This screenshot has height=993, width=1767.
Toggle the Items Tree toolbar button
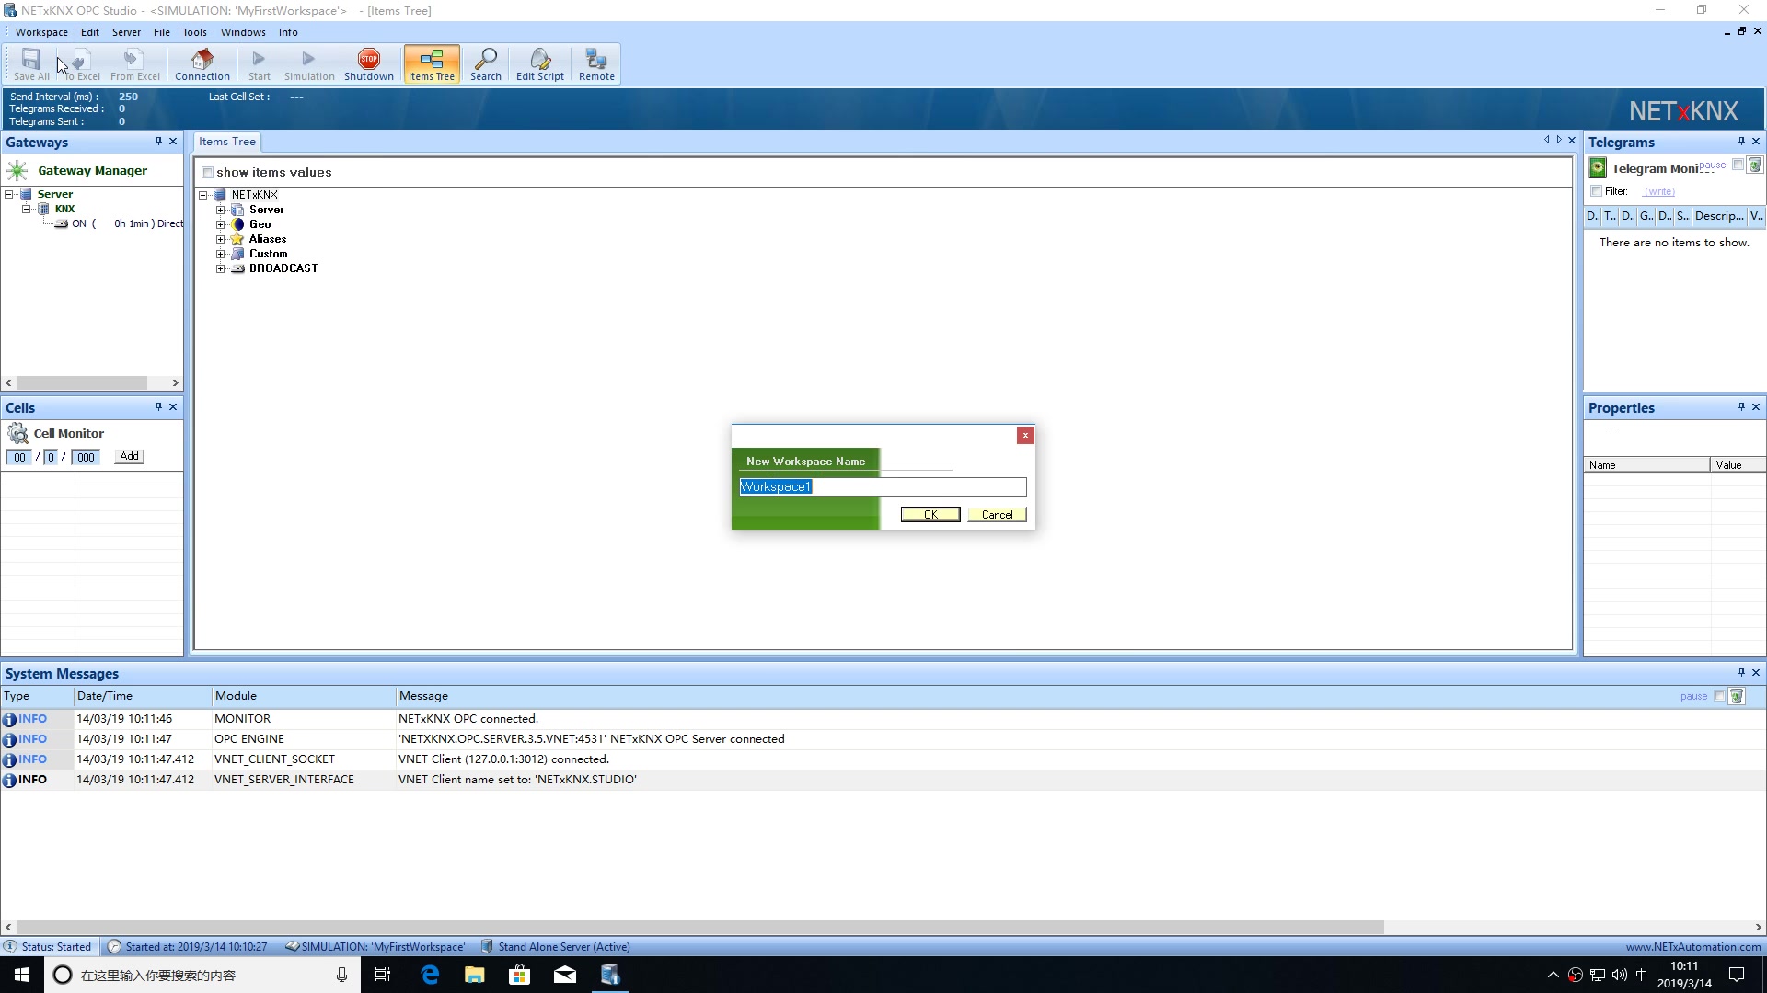click(x=432, y=64)
